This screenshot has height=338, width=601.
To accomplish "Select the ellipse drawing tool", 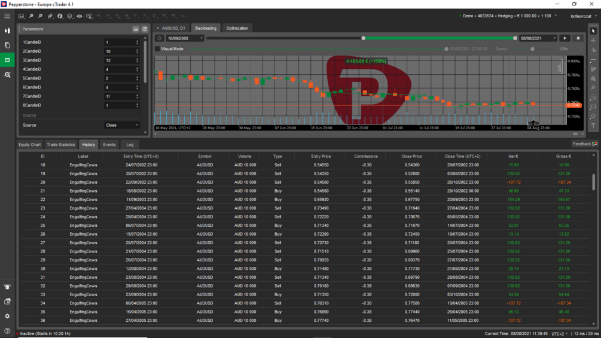I will (593, 116).
